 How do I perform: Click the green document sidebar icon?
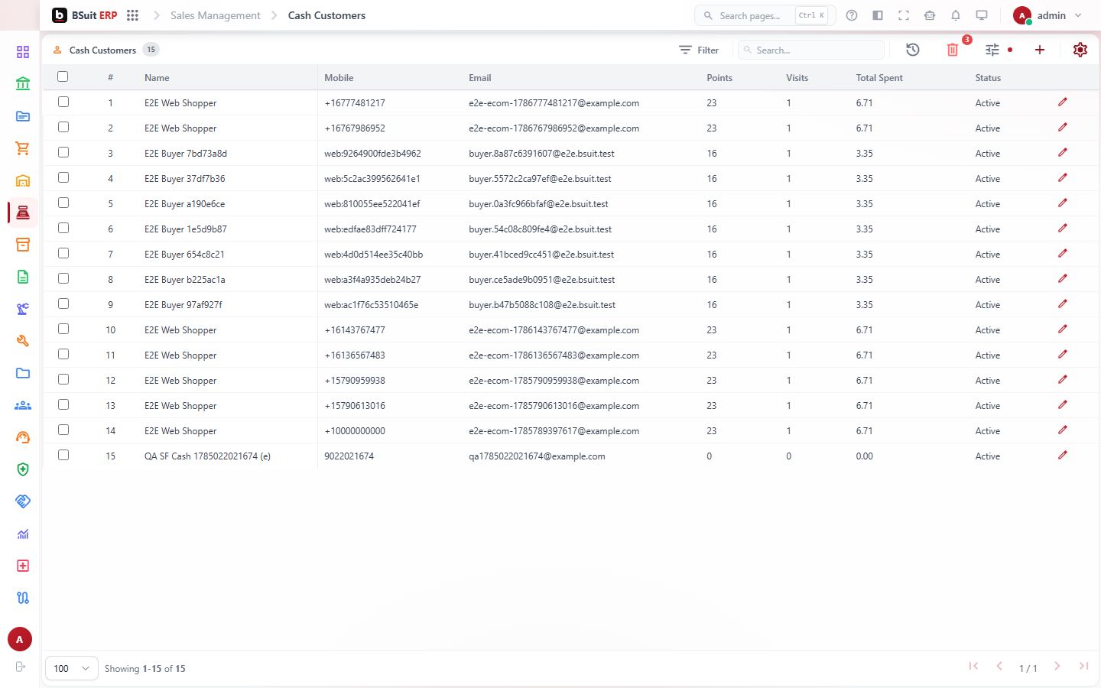point(23,277)
